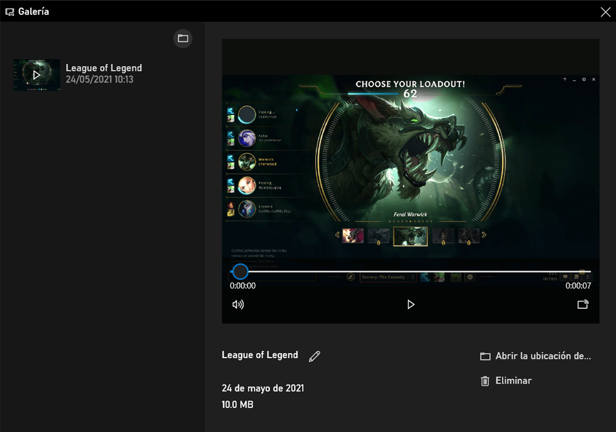Click the "24 de mayo de 2021" date
The image size is (616, 432).
[263, 388]
